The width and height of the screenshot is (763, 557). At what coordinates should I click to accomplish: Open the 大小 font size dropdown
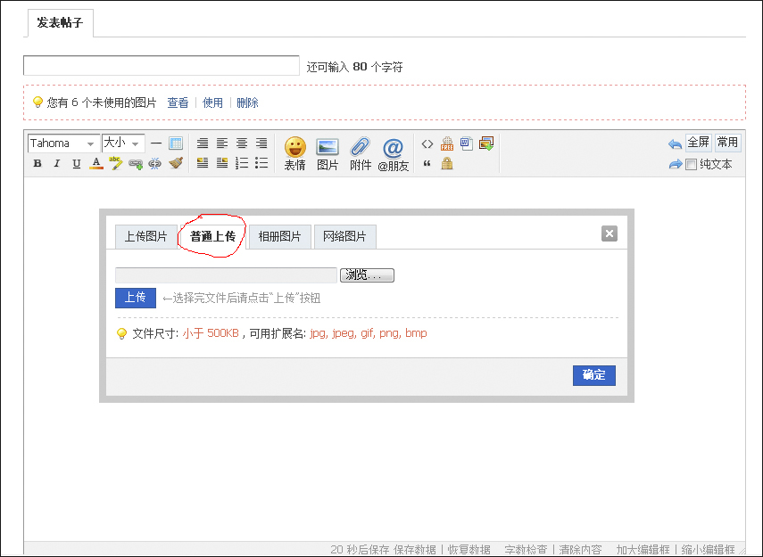[123, 143]
